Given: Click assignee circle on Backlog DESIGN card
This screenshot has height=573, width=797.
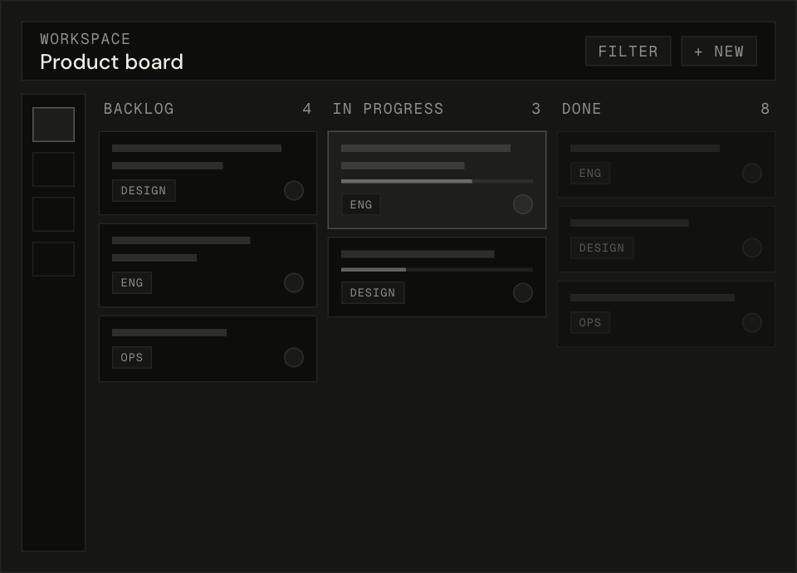Looking at the screenshot, I should pos(294,191).
